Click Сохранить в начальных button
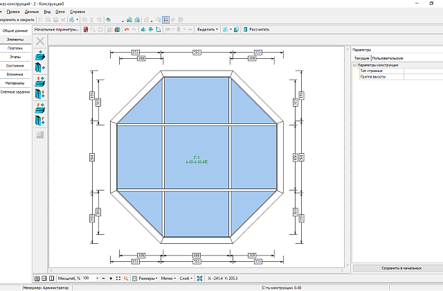443x291 pixels. click(401, 268)
